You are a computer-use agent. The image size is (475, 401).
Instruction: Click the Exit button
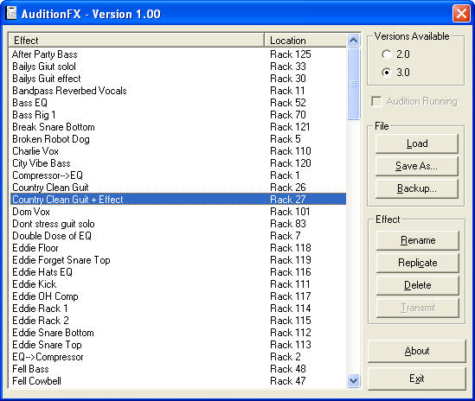(417, 379)
